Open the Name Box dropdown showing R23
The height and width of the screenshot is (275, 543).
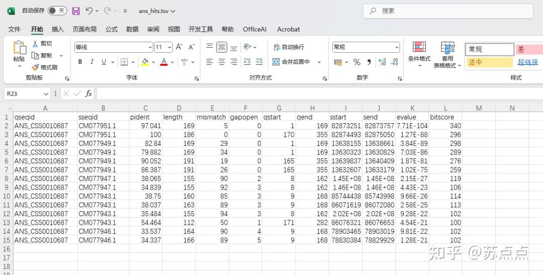coord(46,94)
